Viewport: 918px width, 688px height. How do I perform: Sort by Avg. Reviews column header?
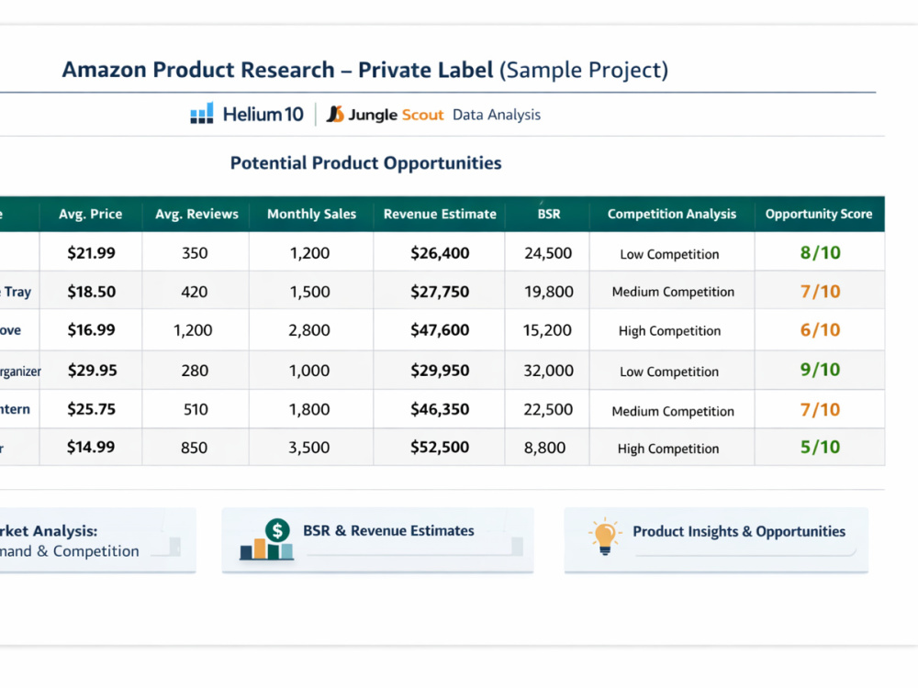pyautogui.click(x=196, y=214)
